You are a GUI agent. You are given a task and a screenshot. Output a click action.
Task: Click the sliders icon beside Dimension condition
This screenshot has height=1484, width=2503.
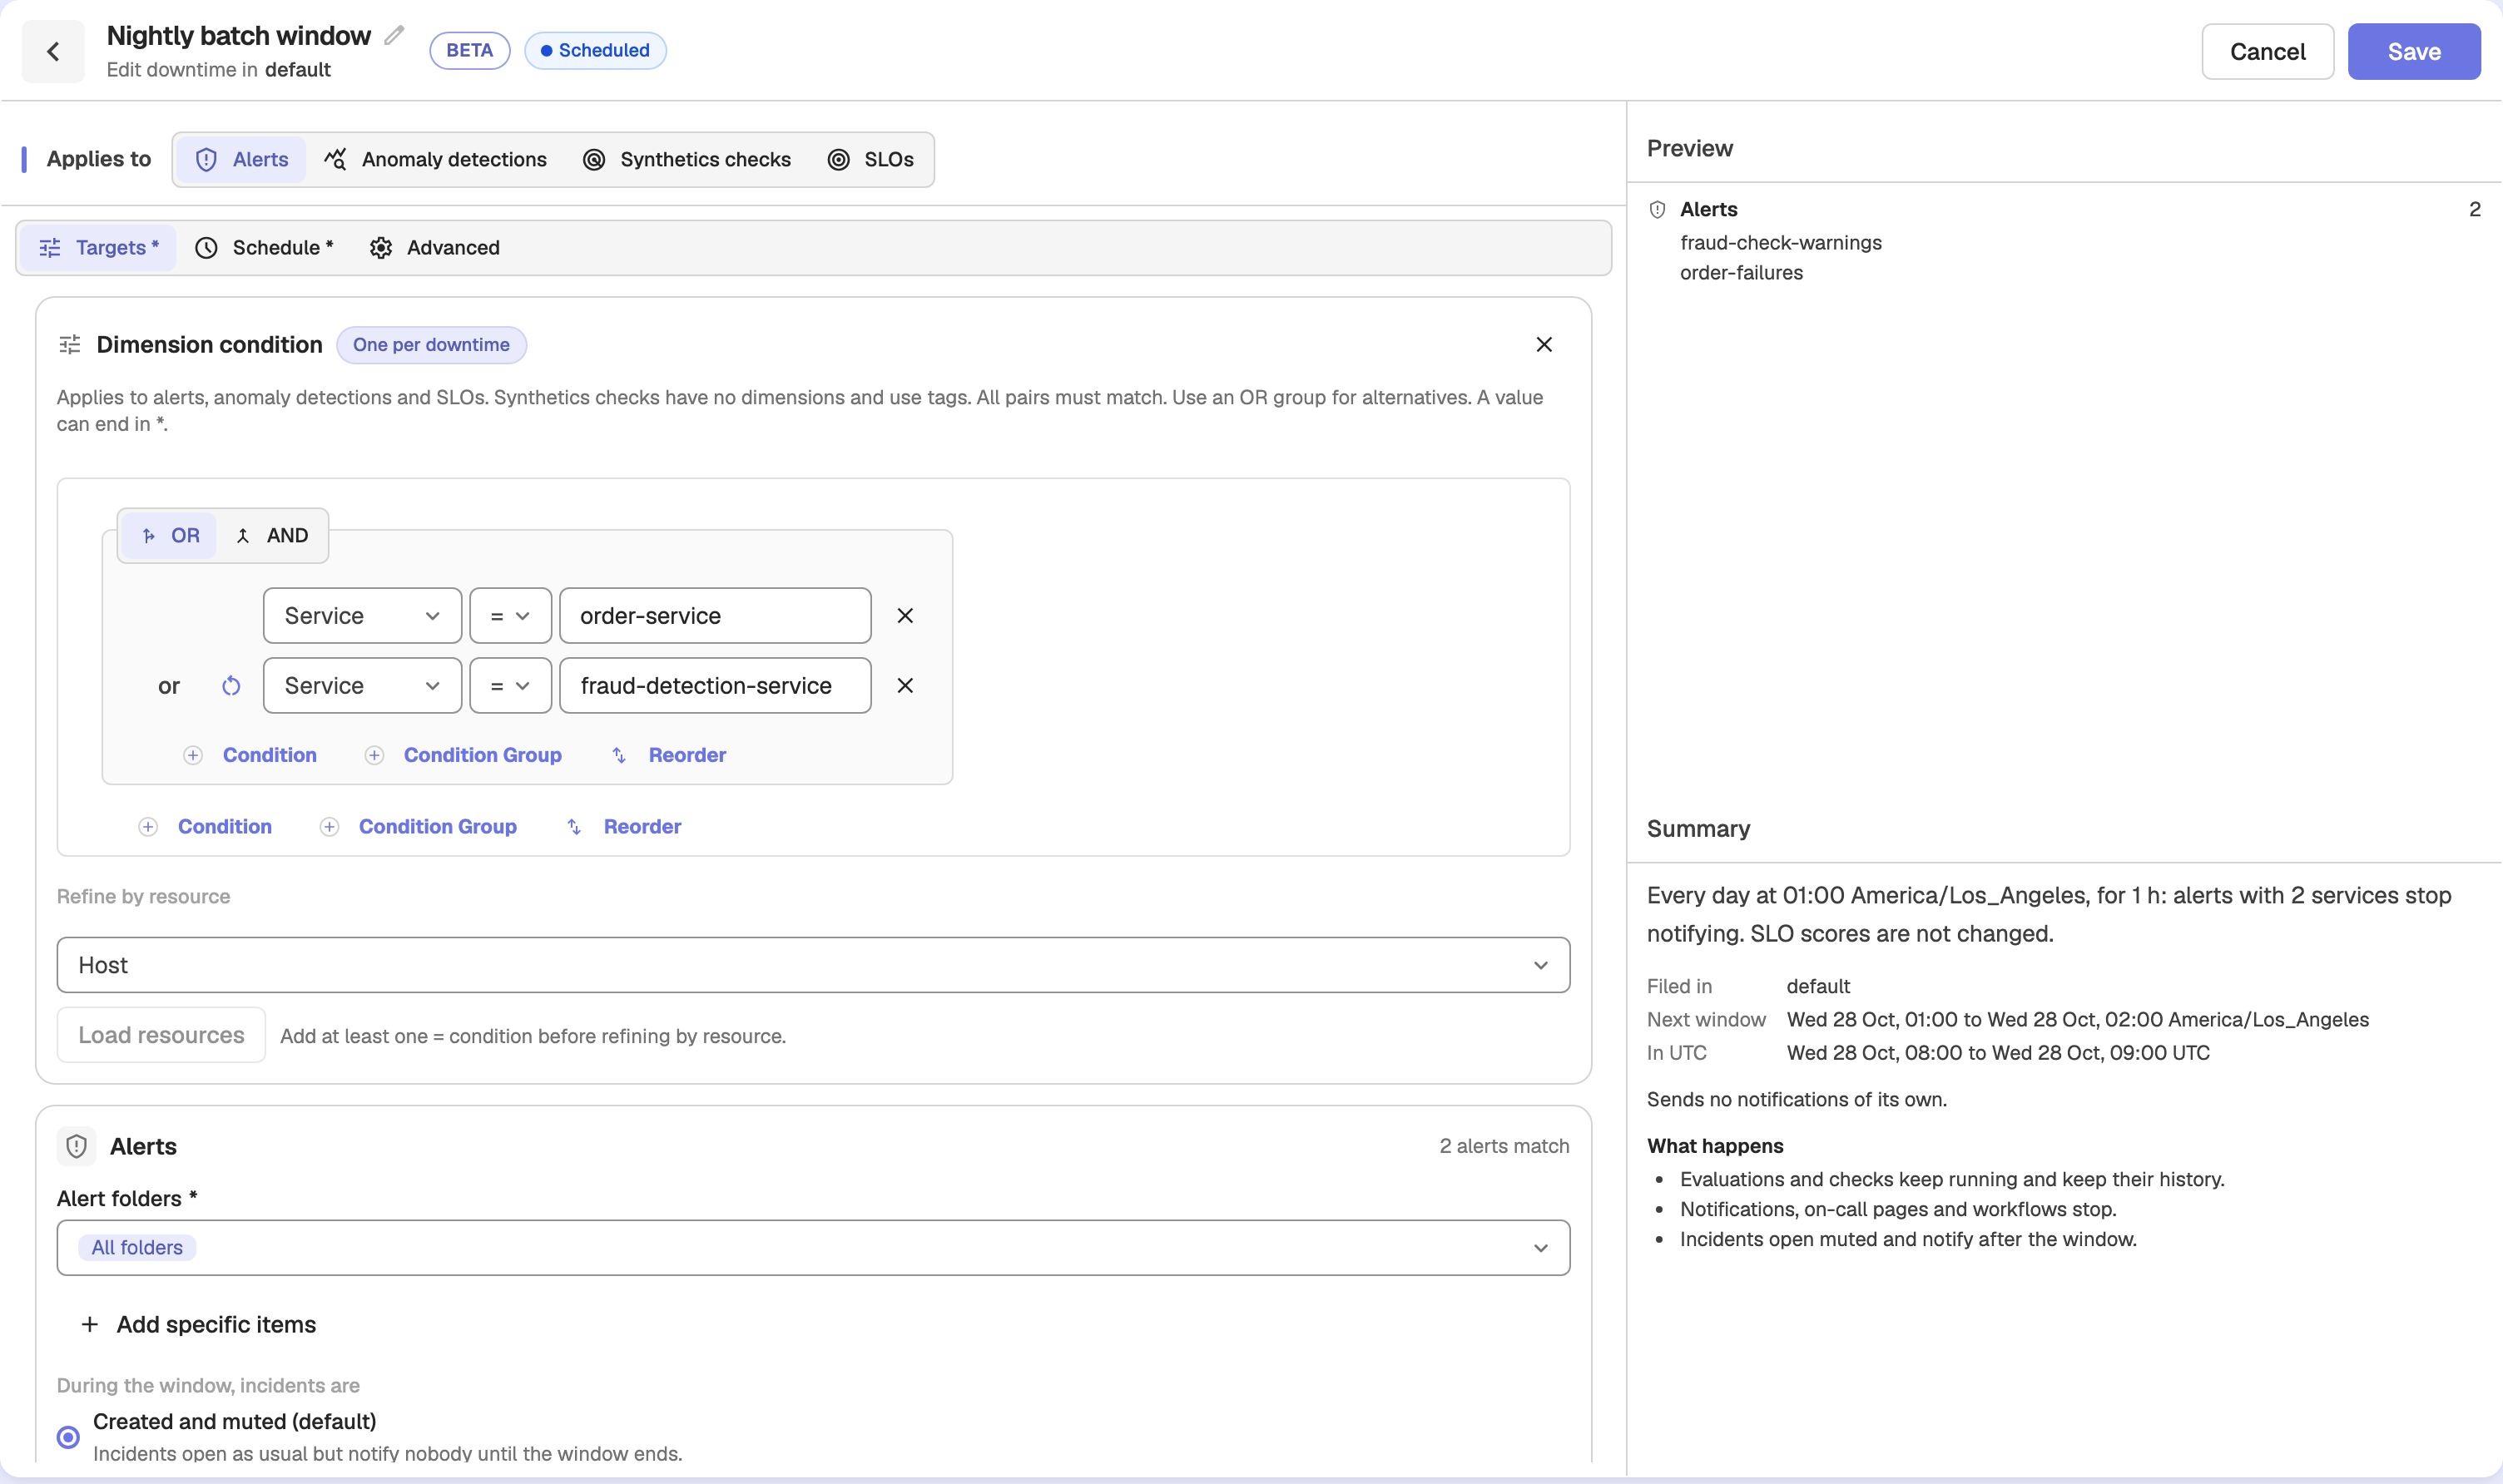coord(70,345)
